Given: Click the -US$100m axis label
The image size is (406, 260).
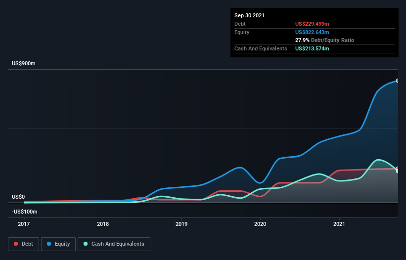Looking at the screenshot, I should point(25,212).
